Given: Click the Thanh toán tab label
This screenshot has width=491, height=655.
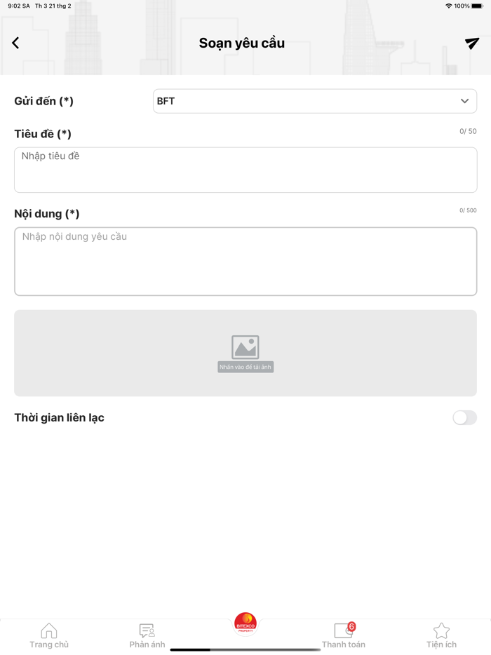Looking at the screenshot, I should coord(343,644).
